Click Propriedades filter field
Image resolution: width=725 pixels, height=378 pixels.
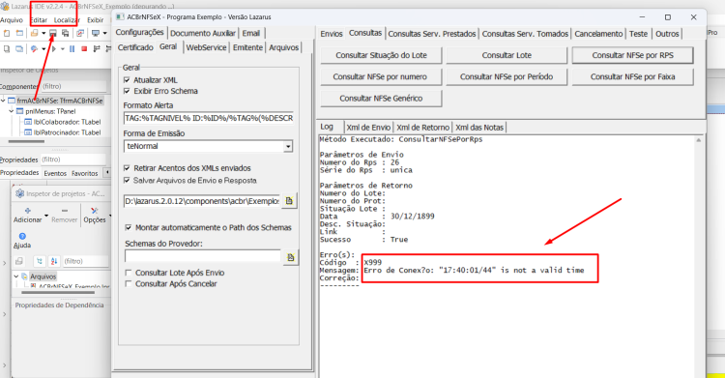tap(74, 160)
